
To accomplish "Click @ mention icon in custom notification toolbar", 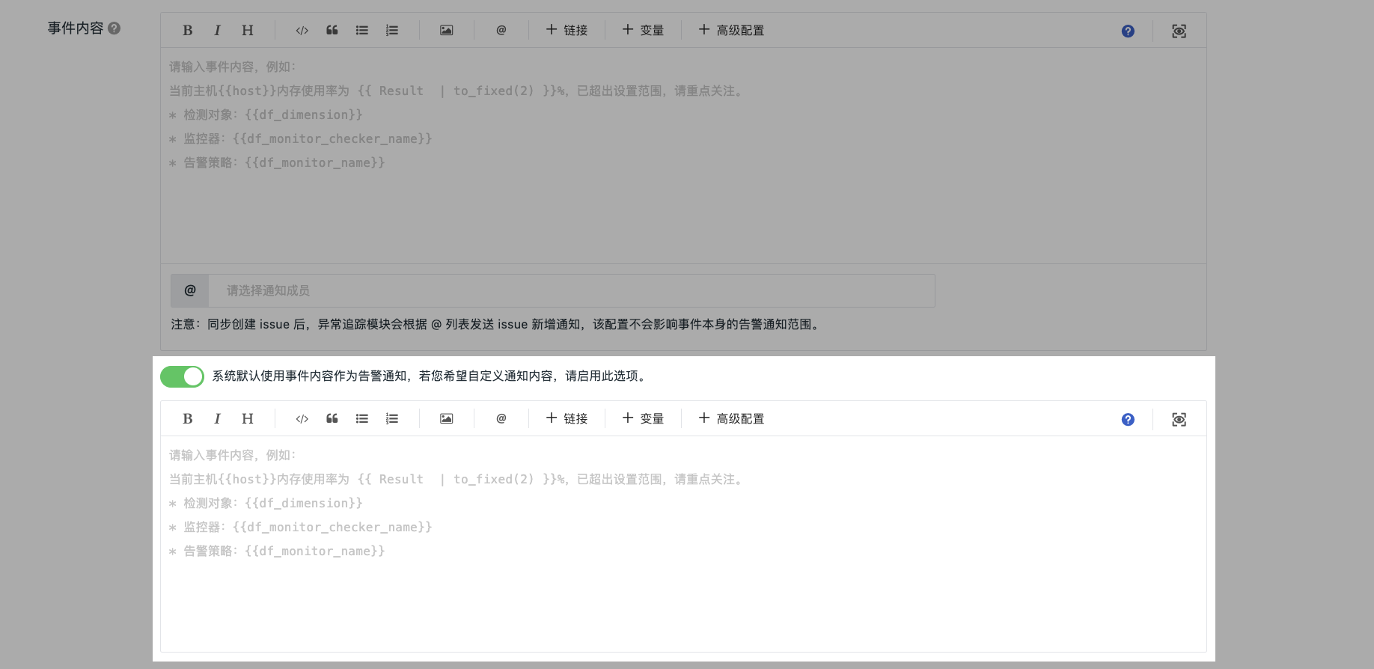I will click(501, 419).
